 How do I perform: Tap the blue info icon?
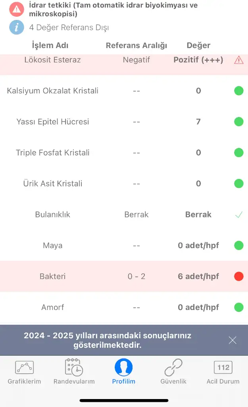(x=16, y=27)
